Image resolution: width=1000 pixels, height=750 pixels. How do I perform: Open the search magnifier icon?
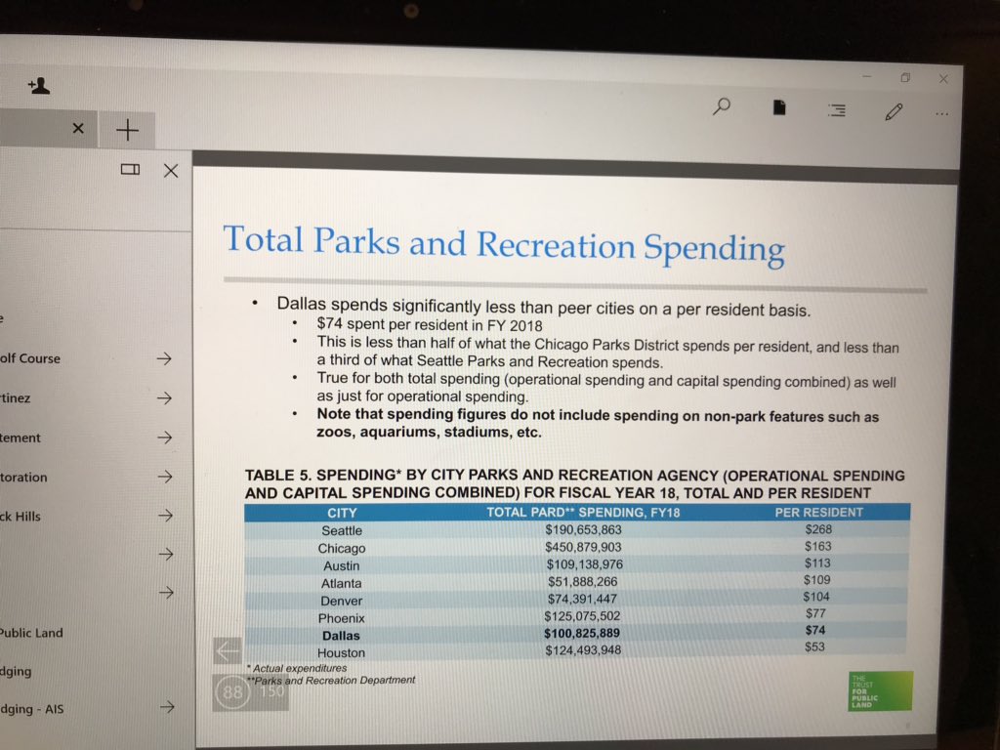click(722, 106)
